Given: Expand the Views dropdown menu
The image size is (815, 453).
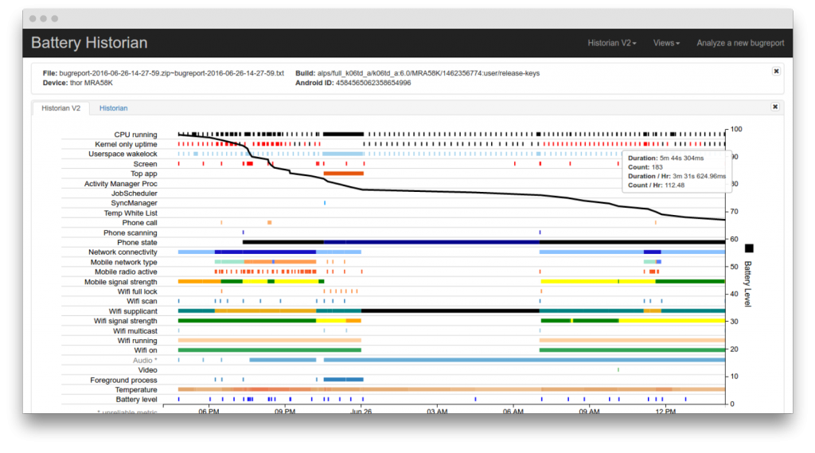Looking at the screenshot, I should (x=666, y=43).
